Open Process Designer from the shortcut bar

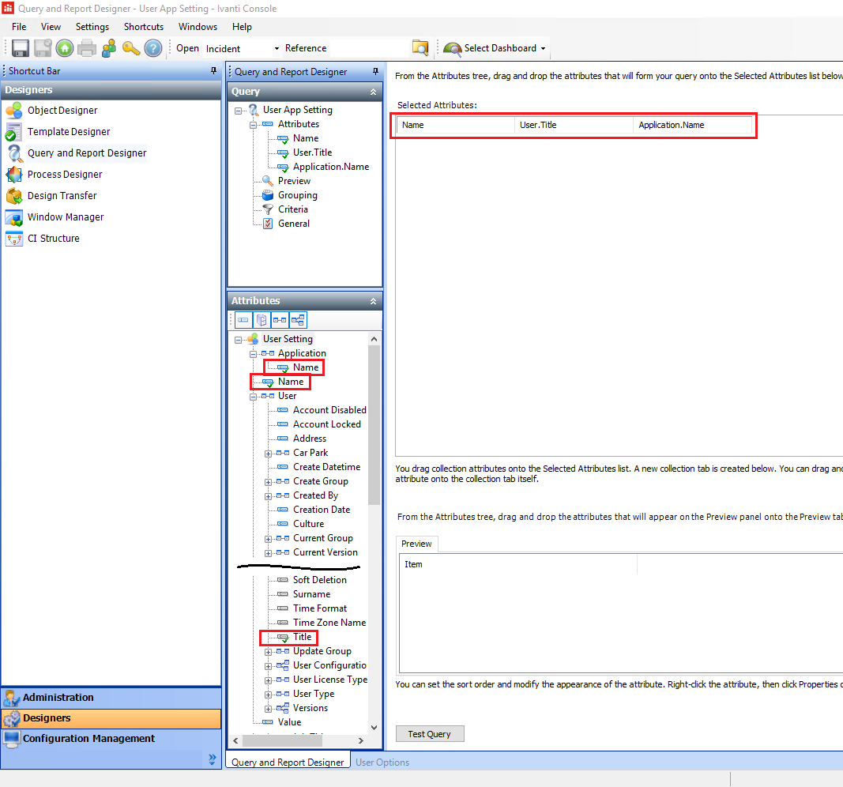coord(65,175)
